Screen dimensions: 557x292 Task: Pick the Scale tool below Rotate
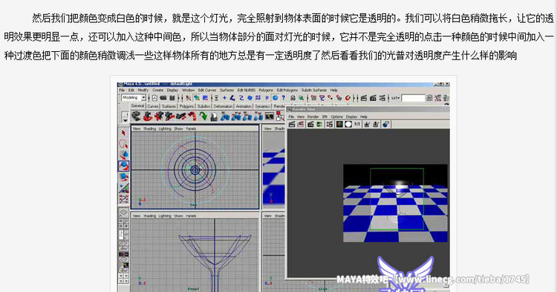pos(123,177)
